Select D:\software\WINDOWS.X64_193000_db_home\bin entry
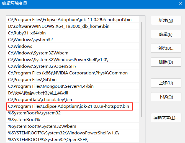This screenshot has height=143, width=185. (73, 26)
